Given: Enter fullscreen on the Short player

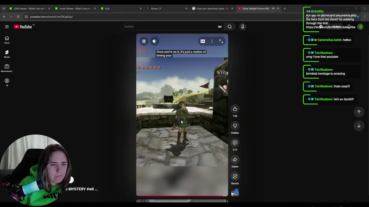Looking at the screenshot, I should pyautogui.click(x=221, y=41).
